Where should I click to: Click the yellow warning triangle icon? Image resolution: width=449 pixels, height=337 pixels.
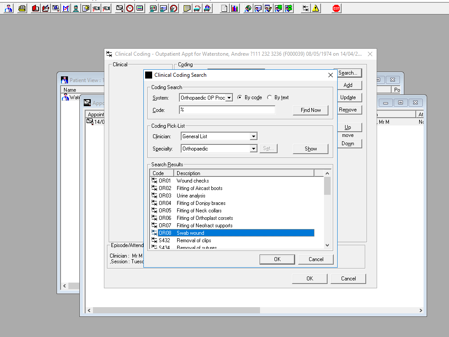click(316, 8)
